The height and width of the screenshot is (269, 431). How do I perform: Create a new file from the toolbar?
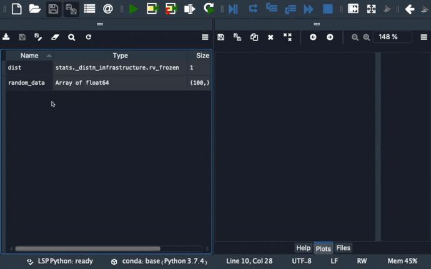pyautogui.click(x=17, y=9)
